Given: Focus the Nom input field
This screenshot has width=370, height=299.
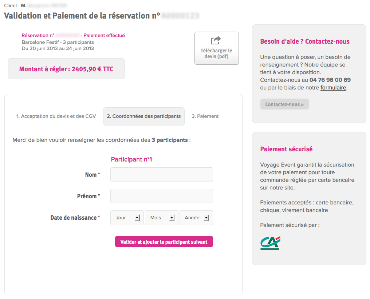Looking at the screenshot, I should [x=162, y=175].
